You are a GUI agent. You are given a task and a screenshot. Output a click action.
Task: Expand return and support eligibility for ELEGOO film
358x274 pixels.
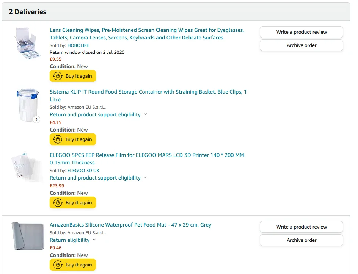[95, 178]
